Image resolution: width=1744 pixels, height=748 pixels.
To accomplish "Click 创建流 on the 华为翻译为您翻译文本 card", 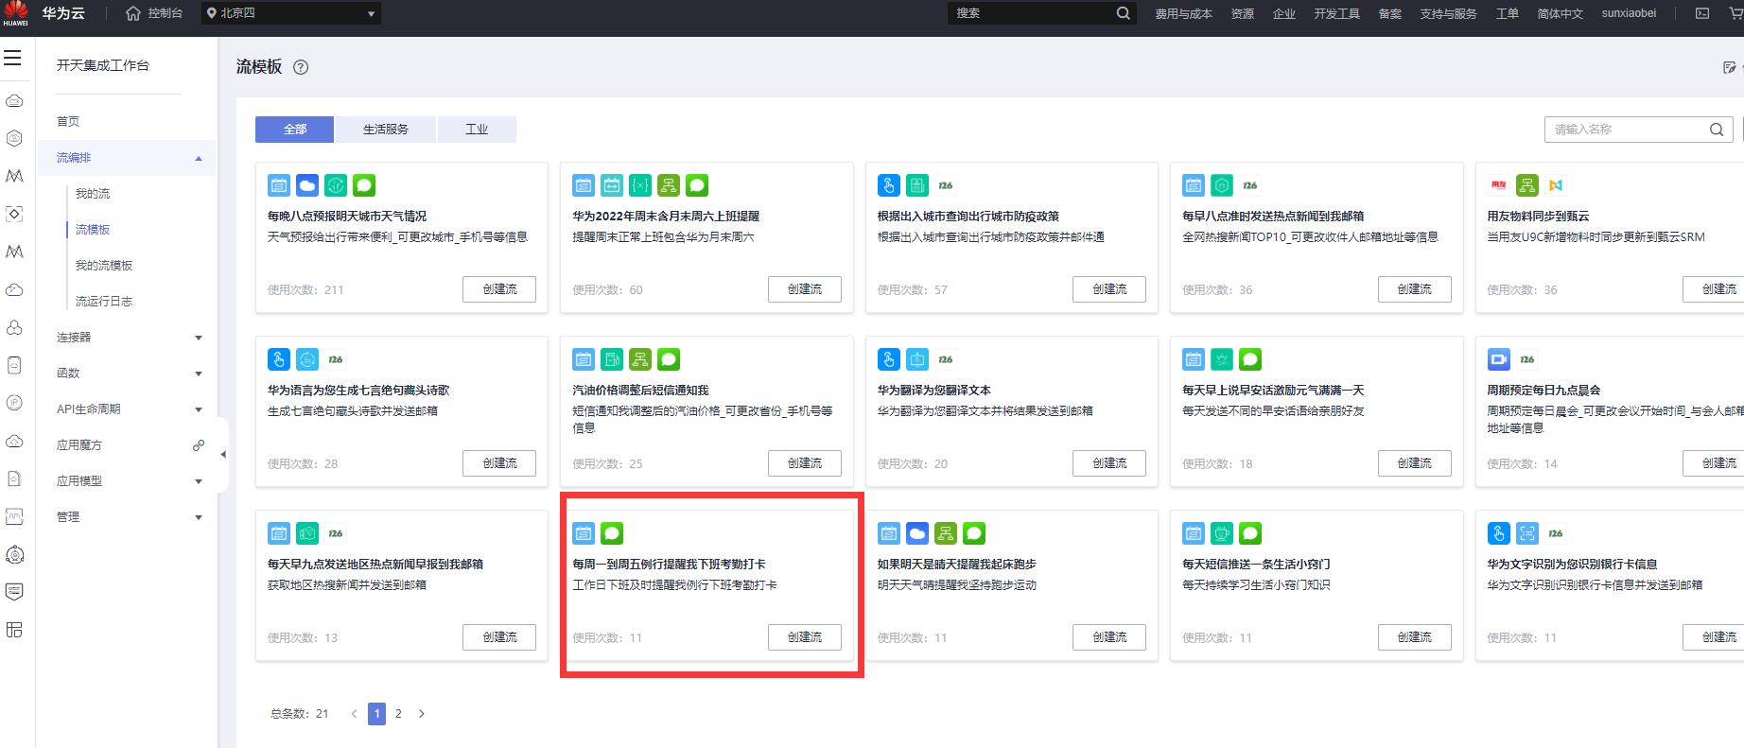I will [x=1109, y=463].
